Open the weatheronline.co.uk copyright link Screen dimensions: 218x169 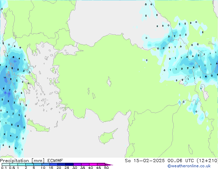tap(189, 166)
